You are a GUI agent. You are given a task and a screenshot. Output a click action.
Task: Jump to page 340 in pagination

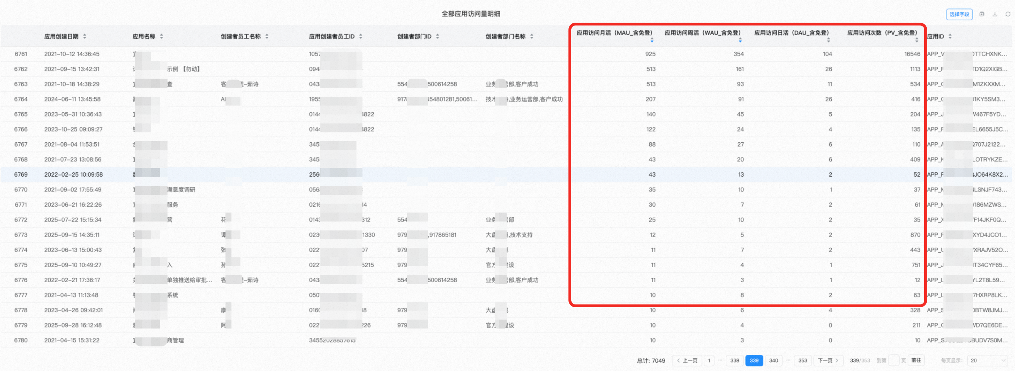point(773,360)
